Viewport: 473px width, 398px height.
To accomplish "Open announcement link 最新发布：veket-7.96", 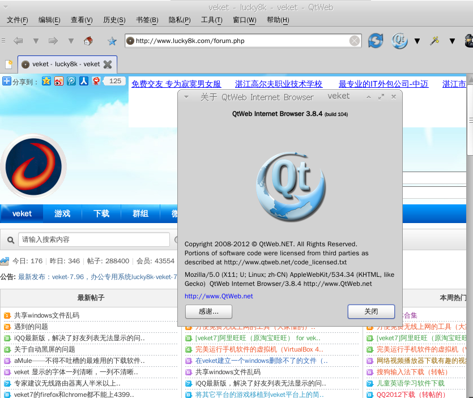I will 98,277.
